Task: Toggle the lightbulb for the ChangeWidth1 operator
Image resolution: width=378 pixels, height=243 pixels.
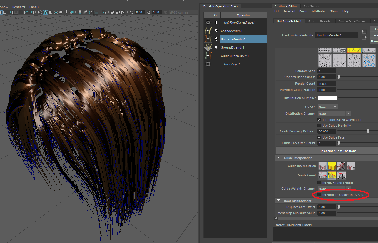Action: click(x=216, y=31)
